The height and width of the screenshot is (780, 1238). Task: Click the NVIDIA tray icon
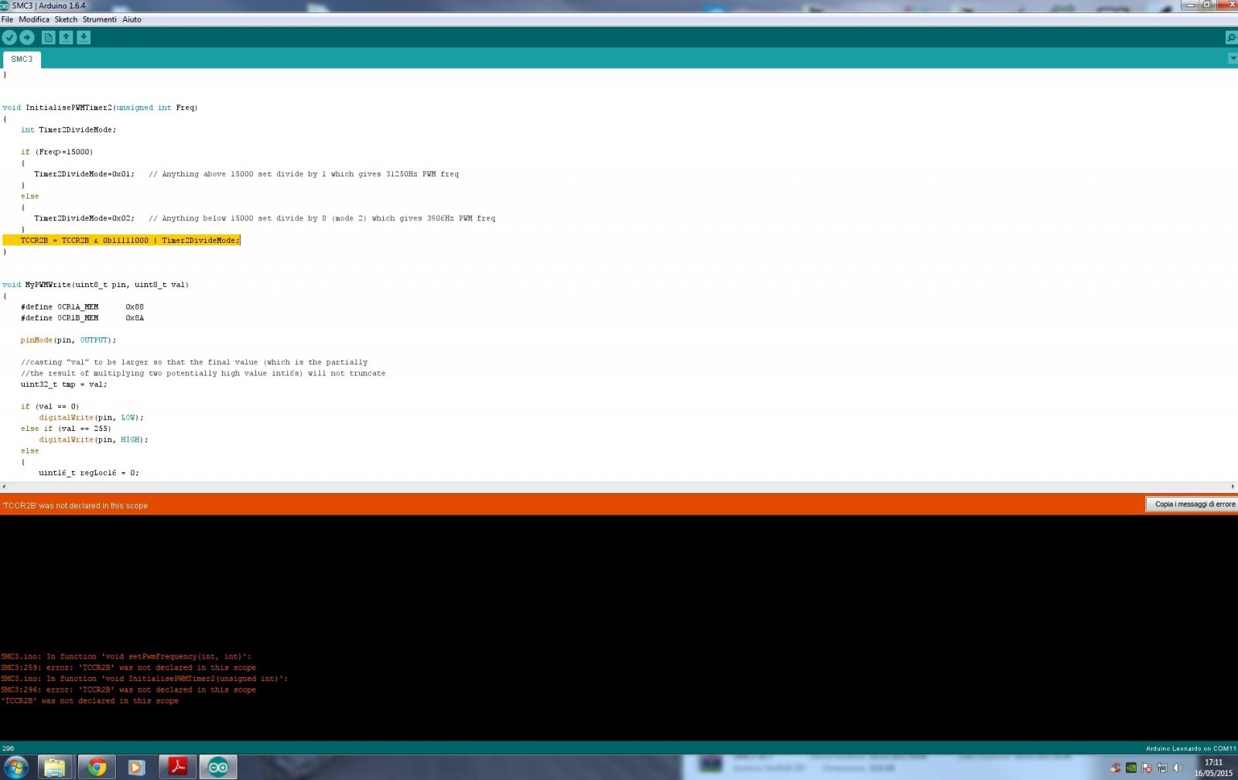click(1131, 768)
